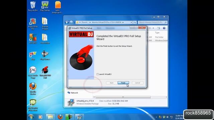Select eBay desktop shortcut
This screenshot has width=214, height=120.
click(33, 56)
